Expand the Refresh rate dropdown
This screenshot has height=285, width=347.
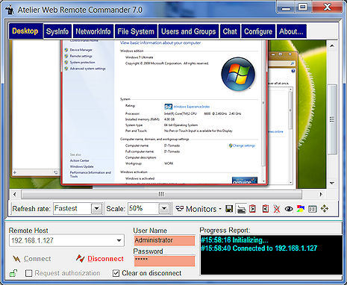(96, 208)
